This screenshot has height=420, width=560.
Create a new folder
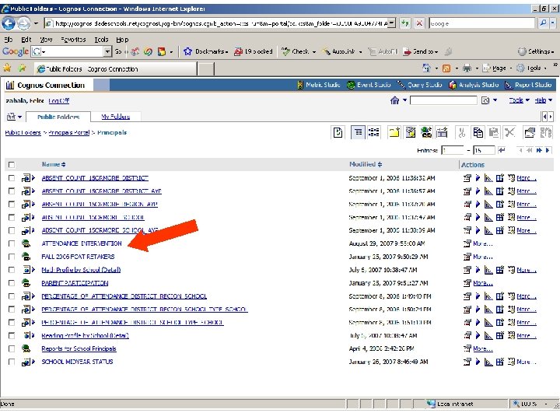(394, 133)
